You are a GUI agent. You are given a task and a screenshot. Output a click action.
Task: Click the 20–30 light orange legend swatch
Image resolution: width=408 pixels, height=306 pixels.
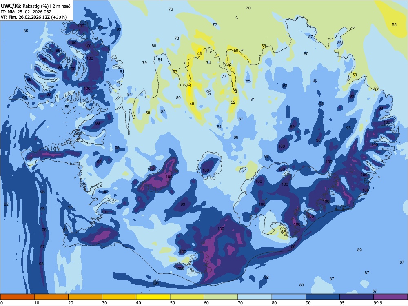point(85,297)
